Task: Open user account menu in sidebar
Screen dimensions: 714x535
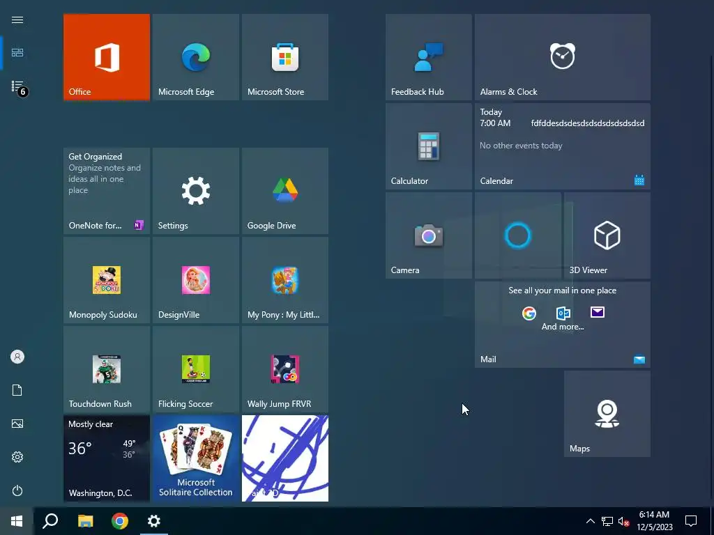Action: 17,357
